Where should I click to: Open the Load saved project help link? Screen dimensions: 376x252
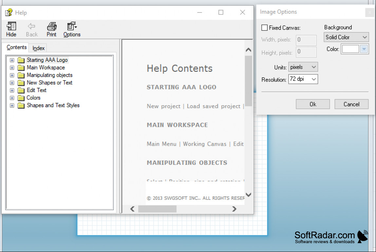pos(214,106)
